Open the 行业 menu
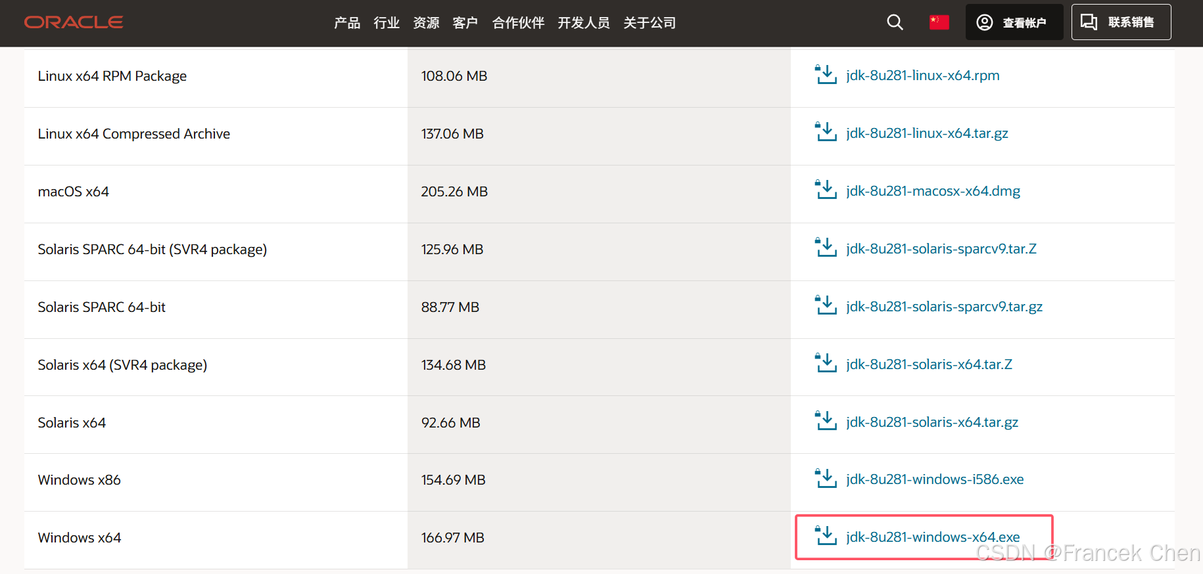This screenshot has height=574, width=1203. point(387,23)
